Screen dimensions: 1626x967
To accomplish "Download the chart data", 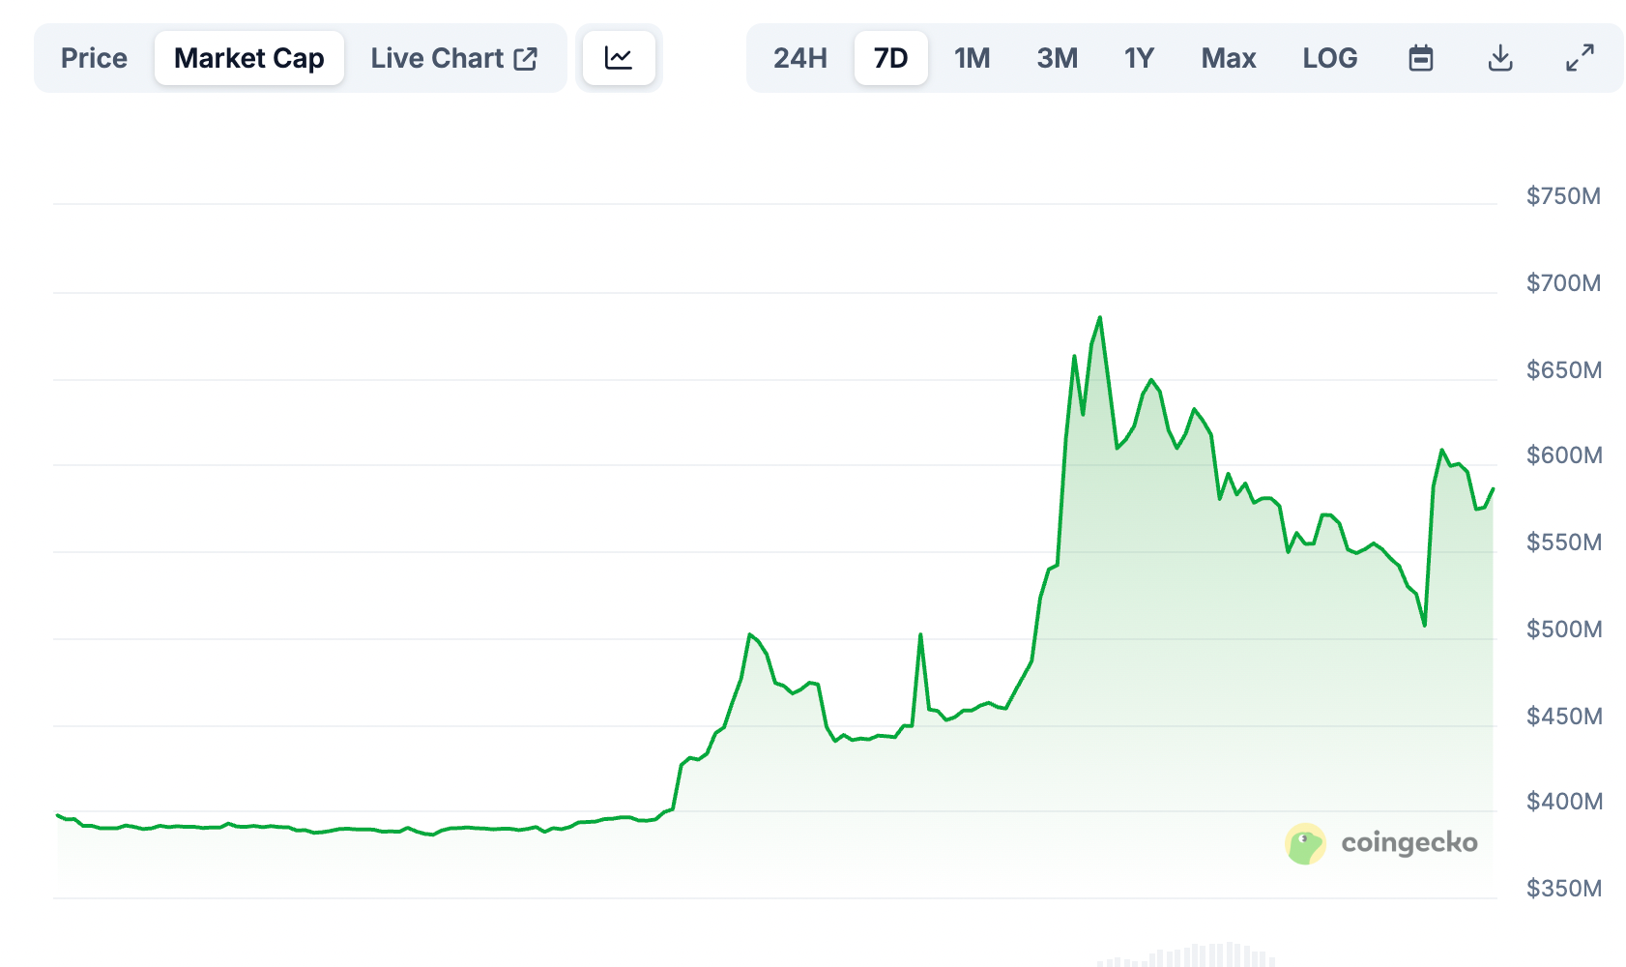I will [1500, 58].
